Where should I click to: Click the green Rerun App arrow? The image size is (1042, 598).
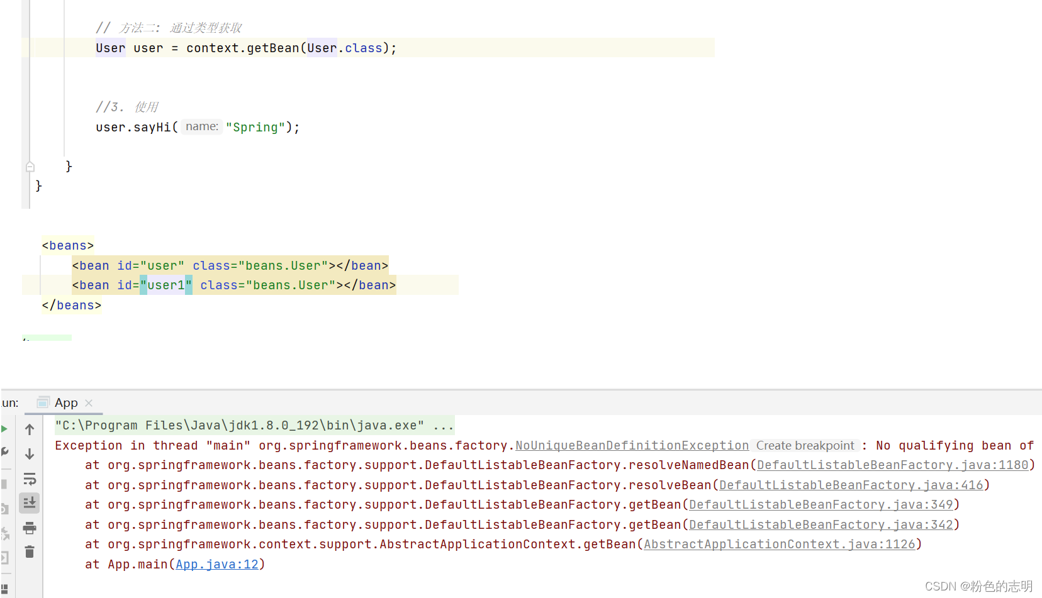click(4, 429)
